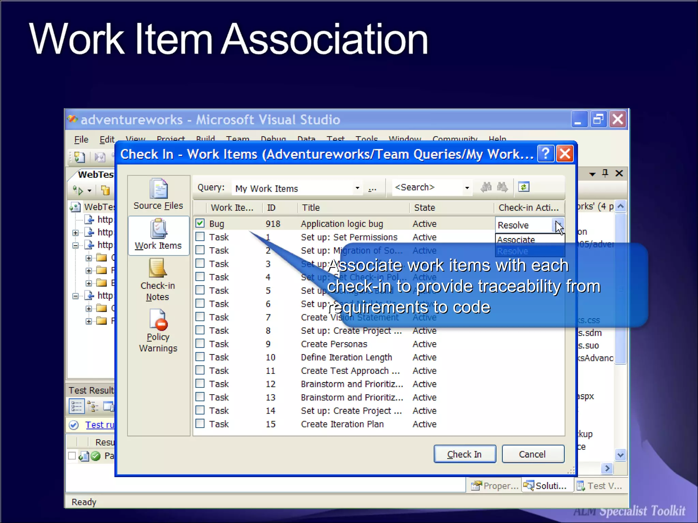
Task: Uncheck the Bug 918 checkbox
Action: click(x=200, y=223)
